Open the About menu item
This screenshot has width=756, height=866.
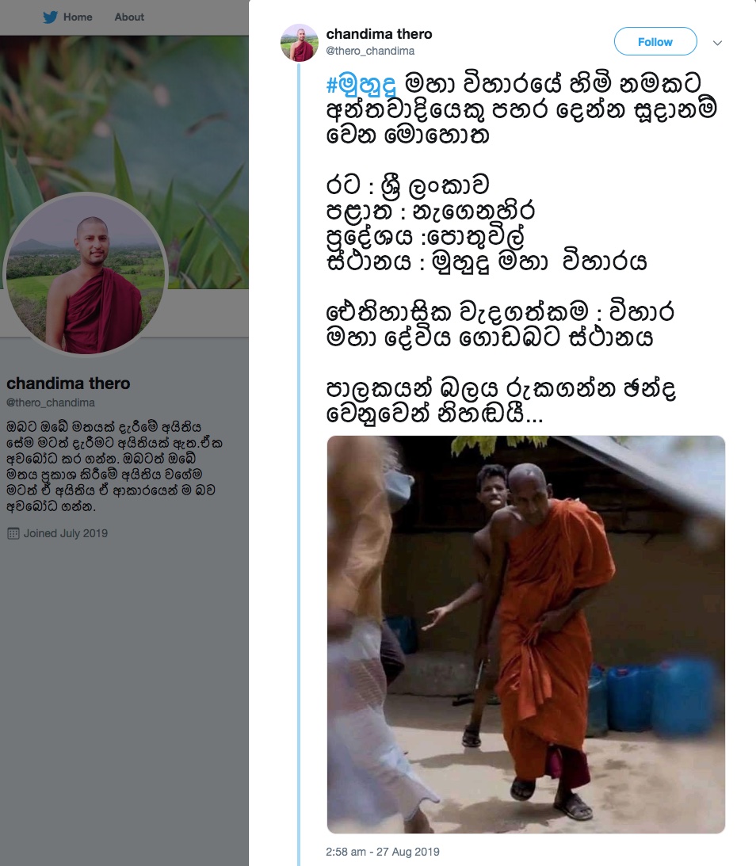coord(129,17)
